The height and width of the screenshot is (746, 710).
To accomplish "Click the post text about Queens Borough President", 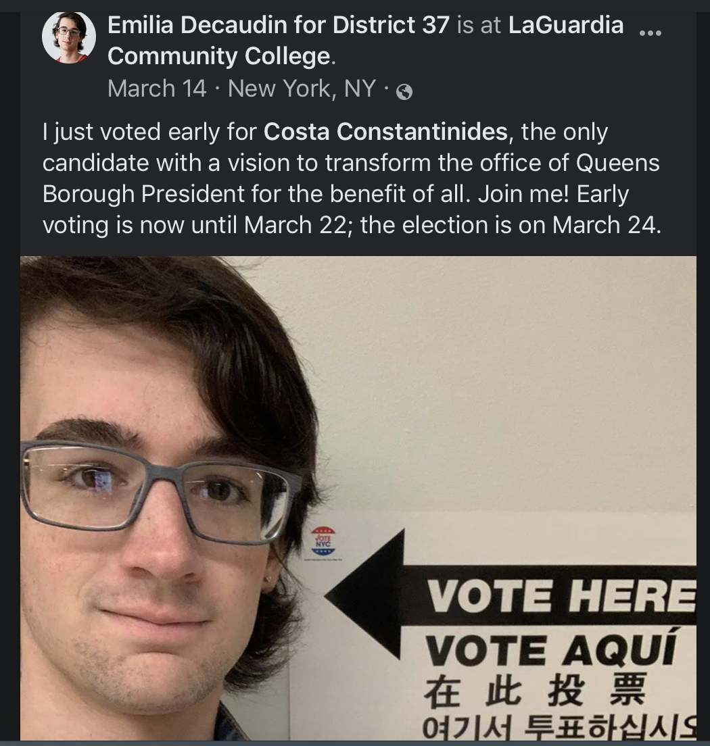I will coord(351,178).
